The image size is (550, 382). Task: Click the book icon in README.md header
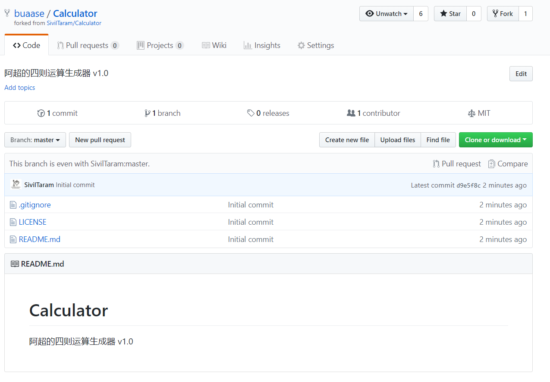15,264
